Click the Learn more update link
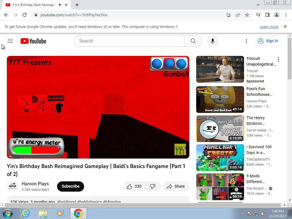Screen dimensions: 292x219 pyautogui.click(x=269, y=27)
